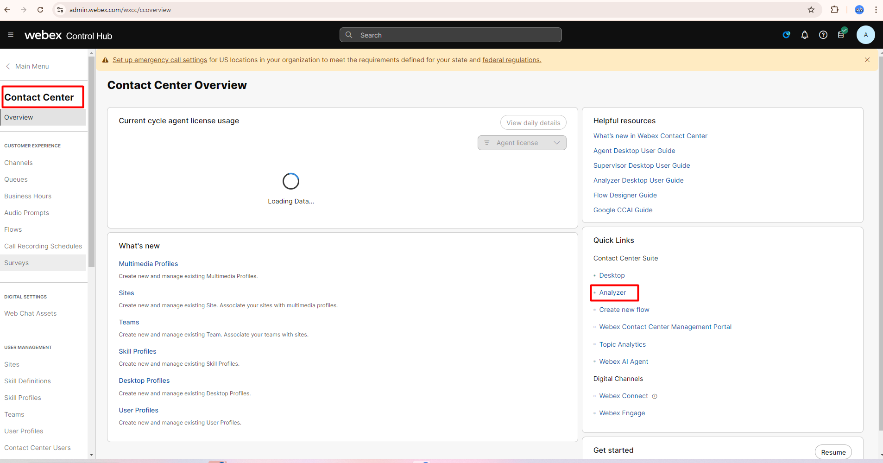Open Webex Contact Center Management Portal link

click(665, 327)
